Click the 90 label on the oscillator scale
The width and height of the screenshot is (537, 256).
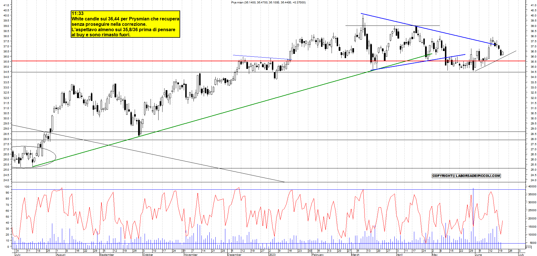click(x=7, y=192)
